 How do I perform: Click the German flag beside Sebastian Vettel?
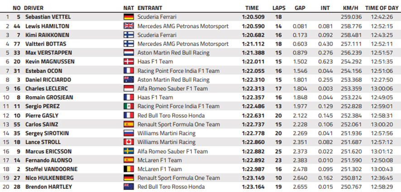coord(129,17)
